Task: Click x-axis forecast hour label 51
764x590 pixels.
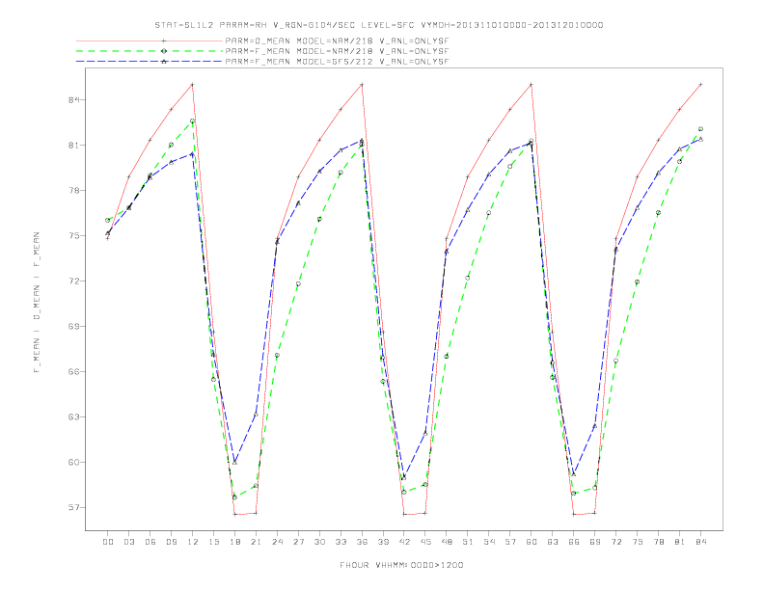Action: pyautogui.click(x=468, y=542)
